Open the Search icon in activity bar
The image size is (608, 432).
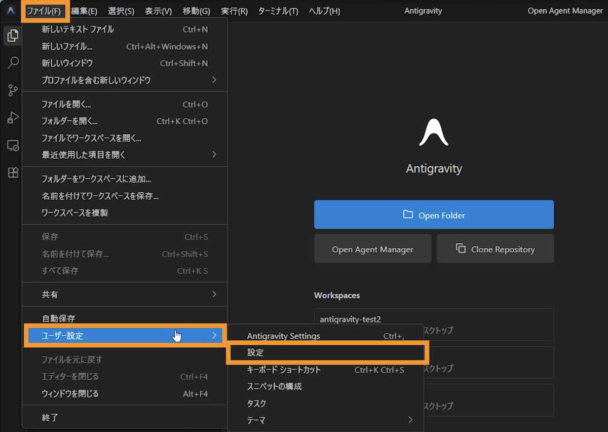pyautogui.click(x=13, y=63)
